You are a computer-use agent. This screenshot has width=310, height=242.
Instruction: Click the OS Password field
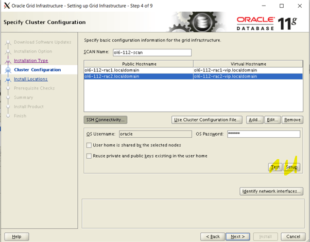coord(263,134)
